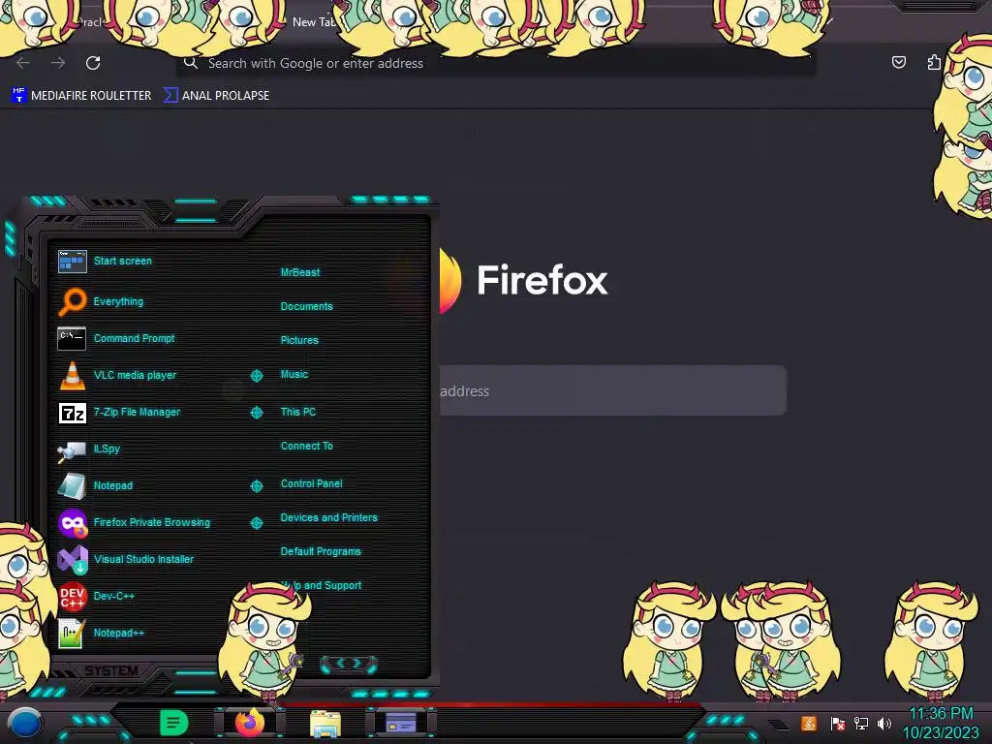This screenshot has height=744, width=992.
Task: Click purple window app on taskbar
Action: 400,723
